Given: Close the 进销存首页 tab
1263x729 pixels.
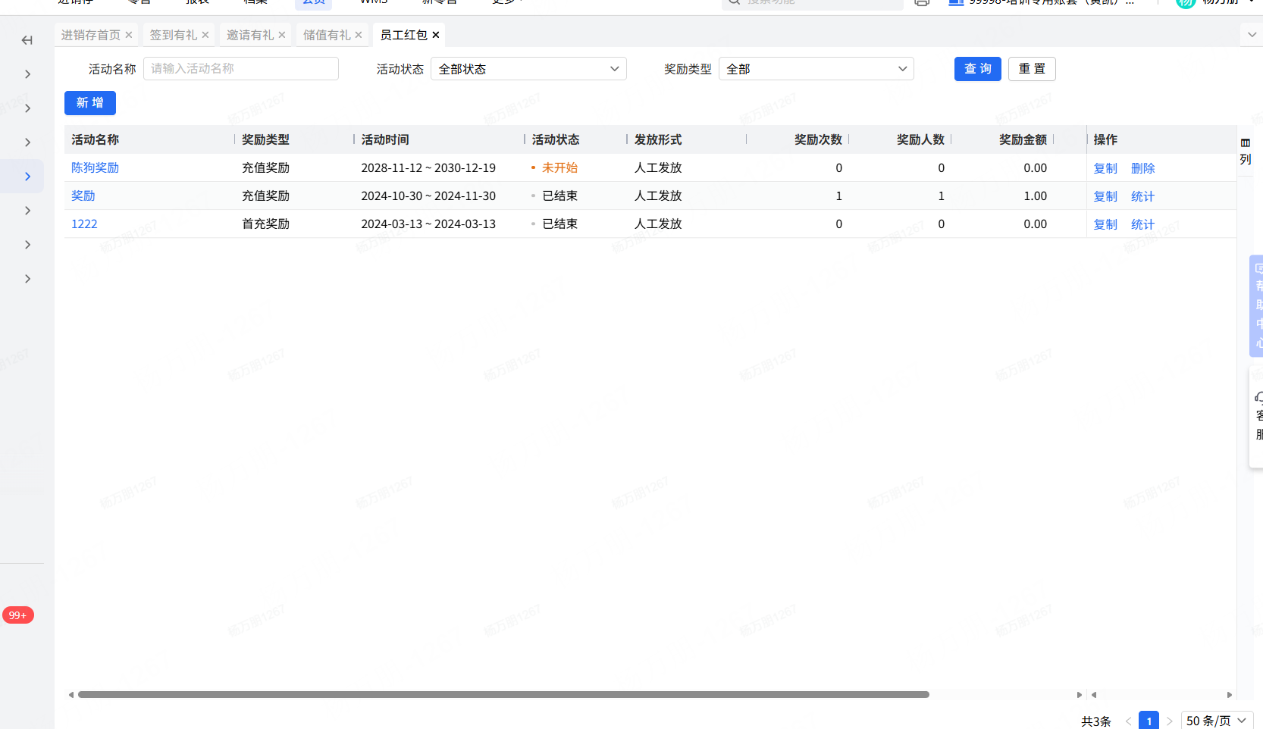Looking at the screenshot, I should [129, 35].
